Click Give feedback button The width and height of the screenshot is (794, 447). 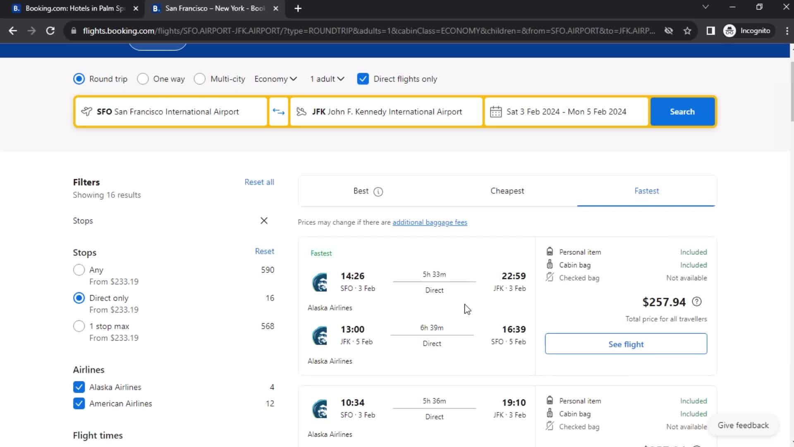[743, 425]
